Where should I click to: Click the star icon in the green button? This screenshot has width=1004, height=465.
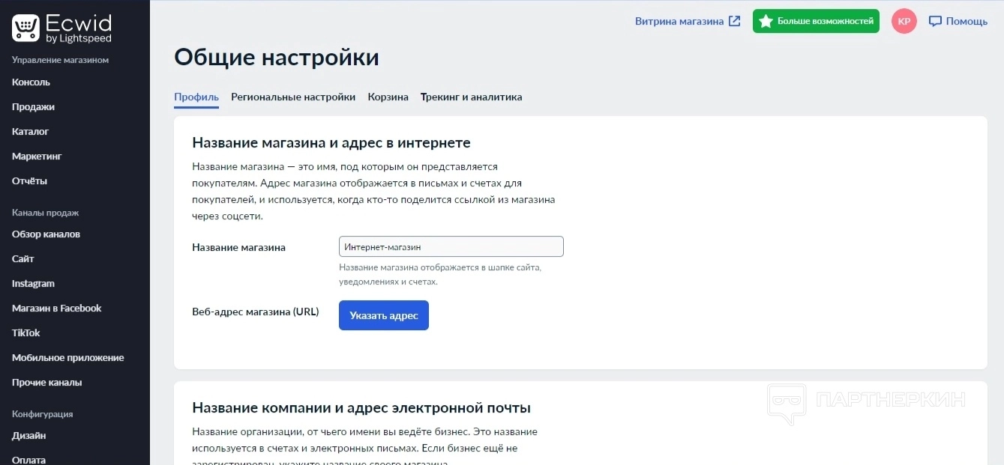click(766, 21)
